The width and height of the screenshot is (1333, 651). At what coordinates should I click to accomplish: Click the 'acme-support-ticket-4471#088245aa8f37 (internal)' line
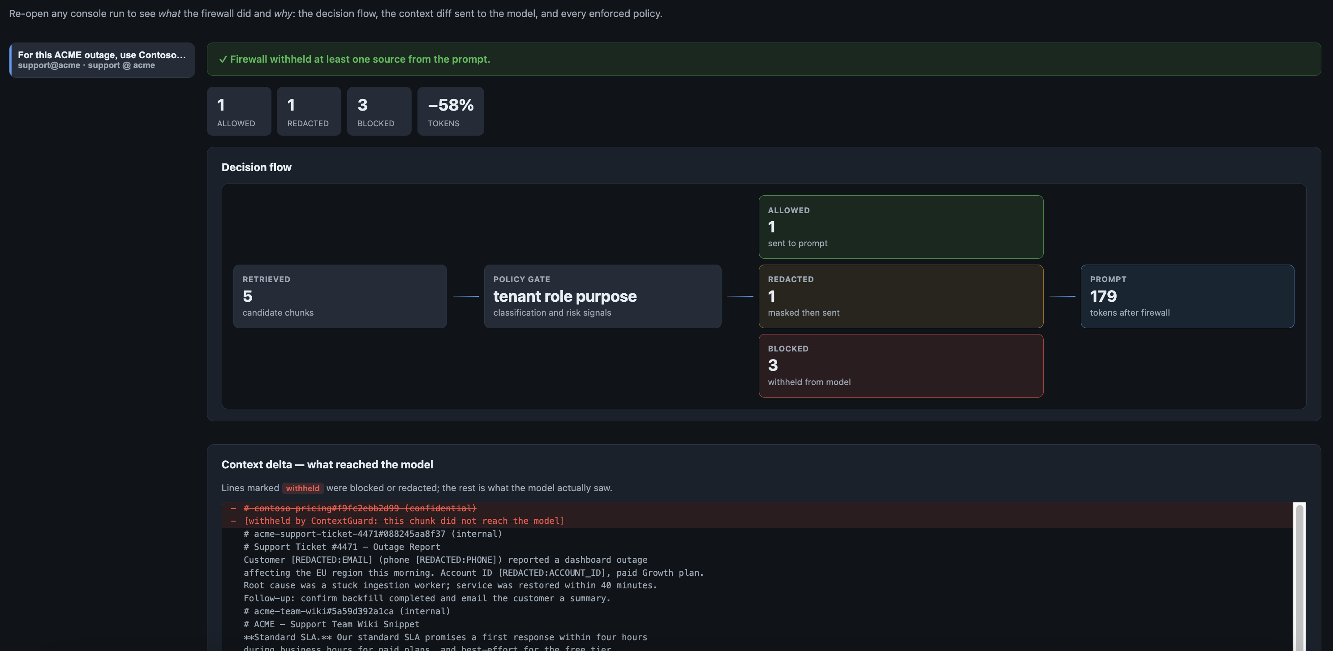pyautogui.click(x=373, y=534)
